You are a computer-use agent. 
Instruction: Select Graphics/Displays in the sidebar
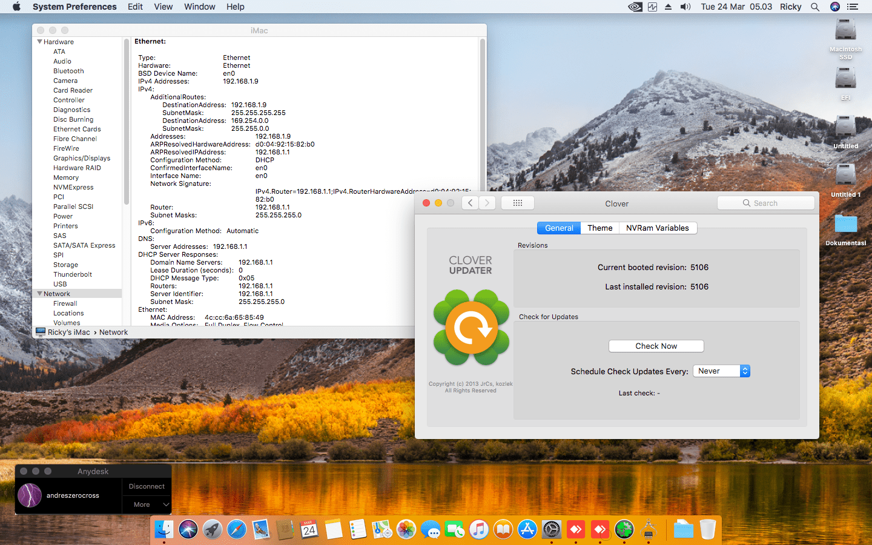pyautogui.click(x=82, y=158)
